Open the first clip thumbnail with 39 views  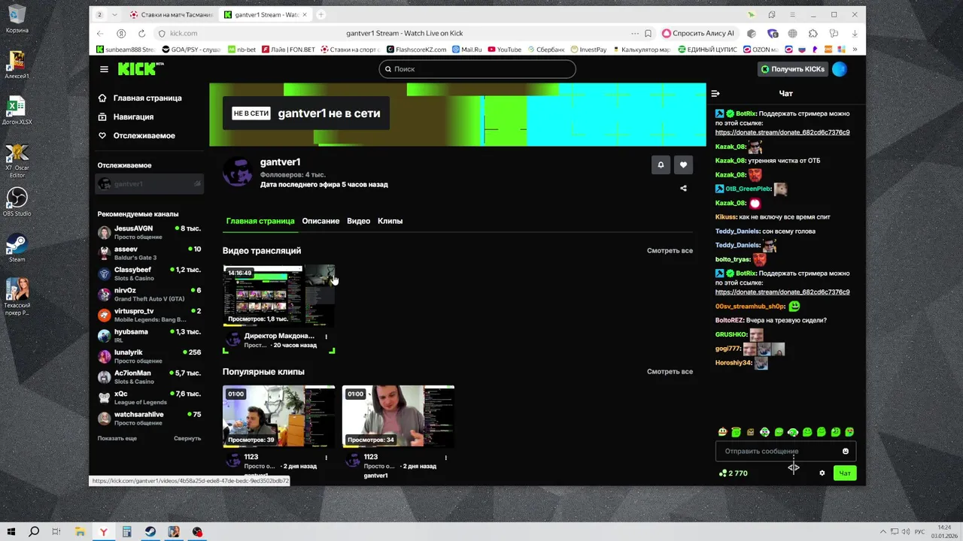click(279, 417)
